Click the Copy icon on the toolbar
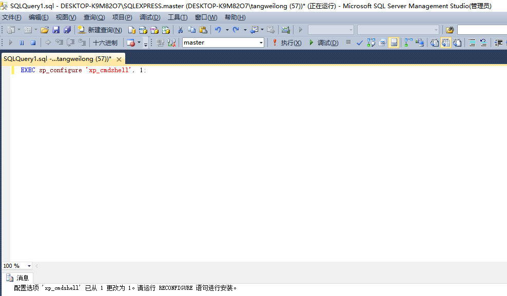Image resolution: width=507 pixels, height=296 pixels. [192, 29]
